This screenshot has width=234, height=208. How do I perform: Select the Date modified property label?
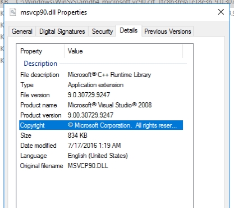[38, 146]
